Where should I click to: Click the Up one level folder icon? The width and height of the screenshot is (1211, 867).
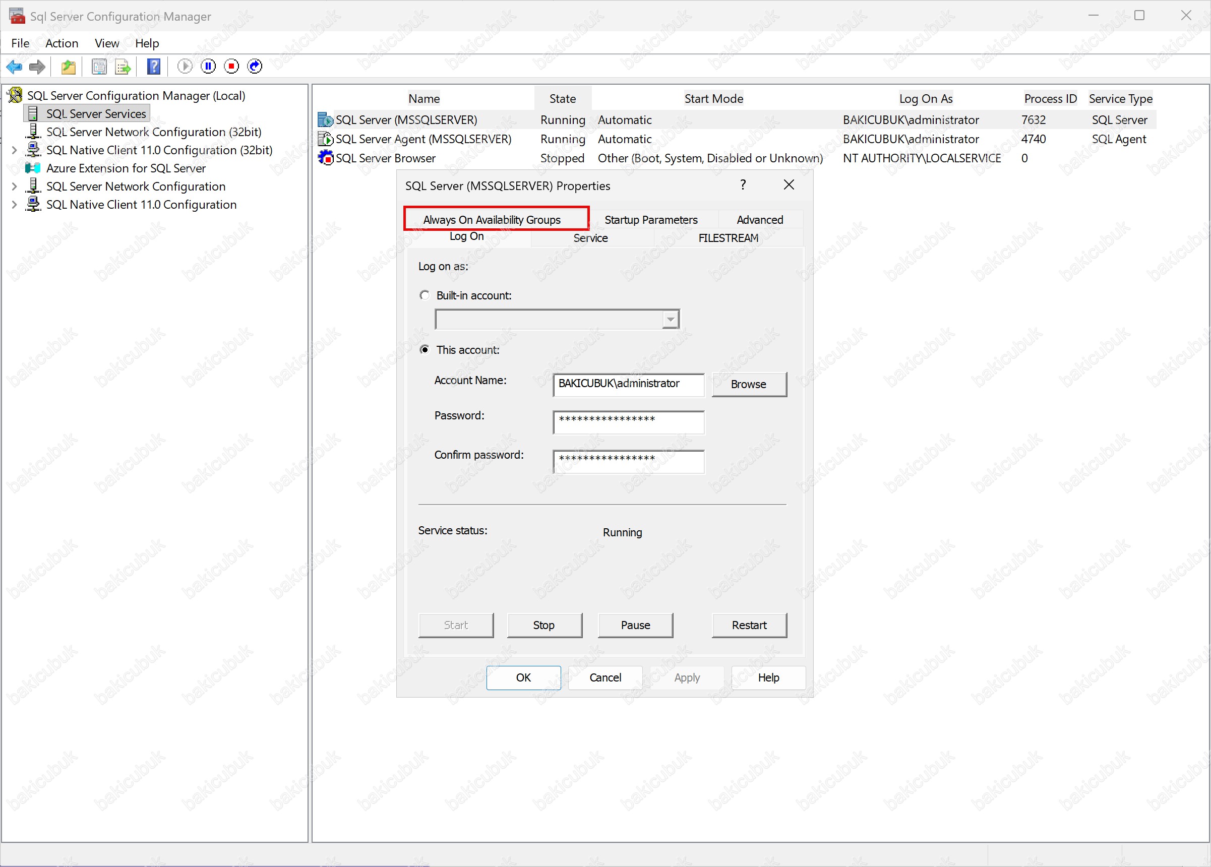pos(69,66)
